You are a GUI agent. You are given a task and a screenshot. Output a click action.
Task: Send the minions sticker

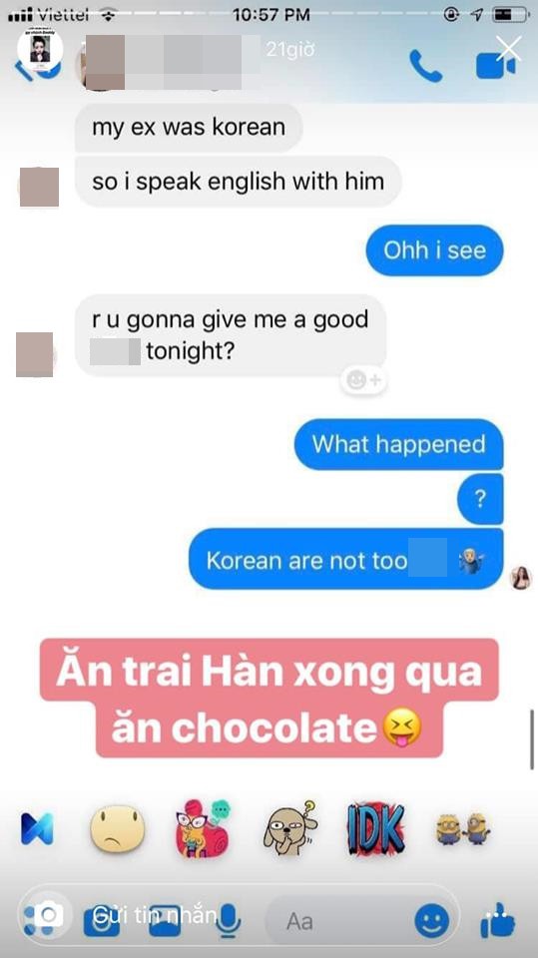tap(463, 829)
